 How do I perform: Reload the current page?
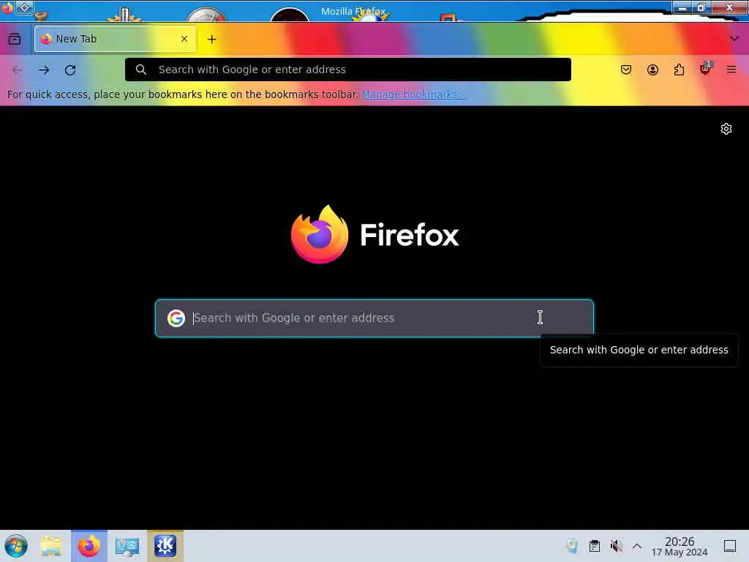70,70
